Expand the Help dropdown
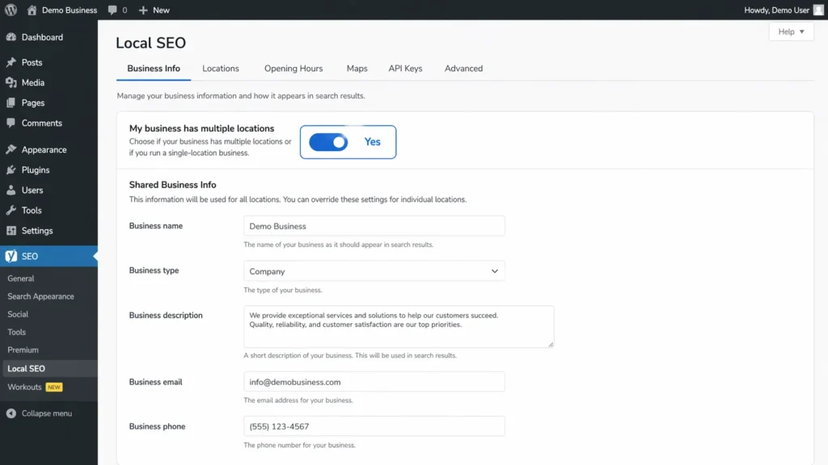Viewport: 828px width, 465px height. point(790,31)
